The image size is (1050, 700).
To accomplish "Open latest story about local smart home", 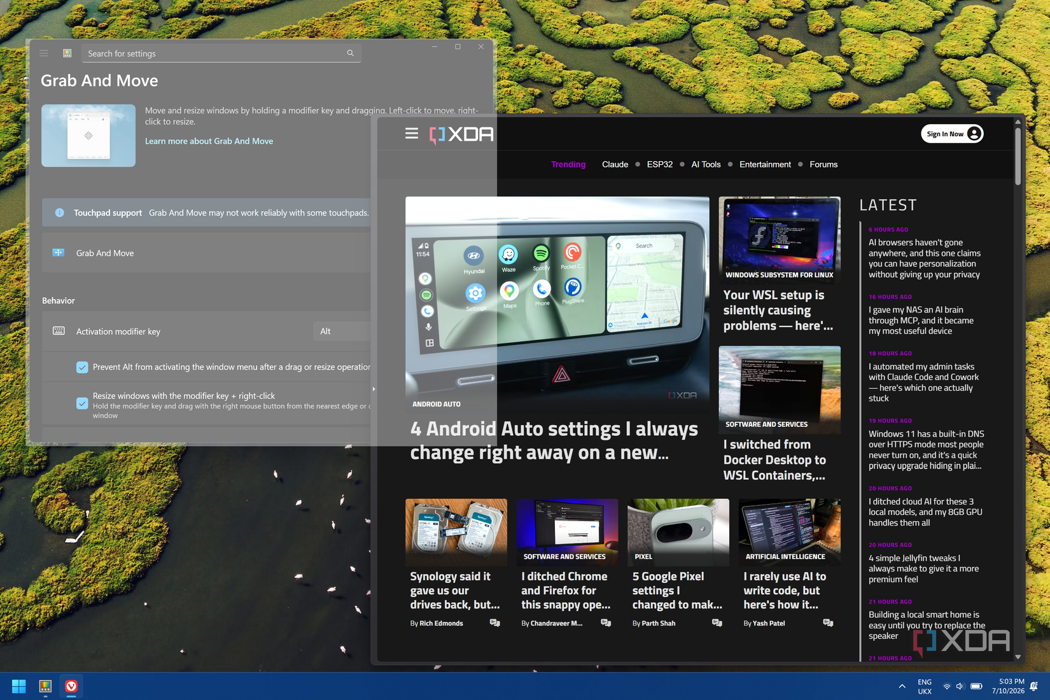I will pyautogui.click(x=927, y=626).
